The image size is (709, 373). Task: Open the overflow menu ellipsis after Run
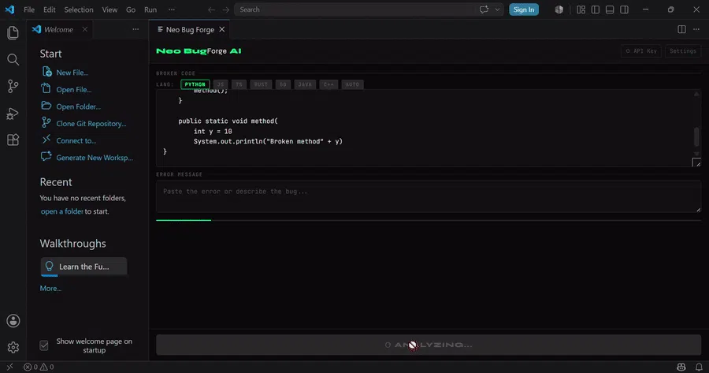tap(172, 9)
